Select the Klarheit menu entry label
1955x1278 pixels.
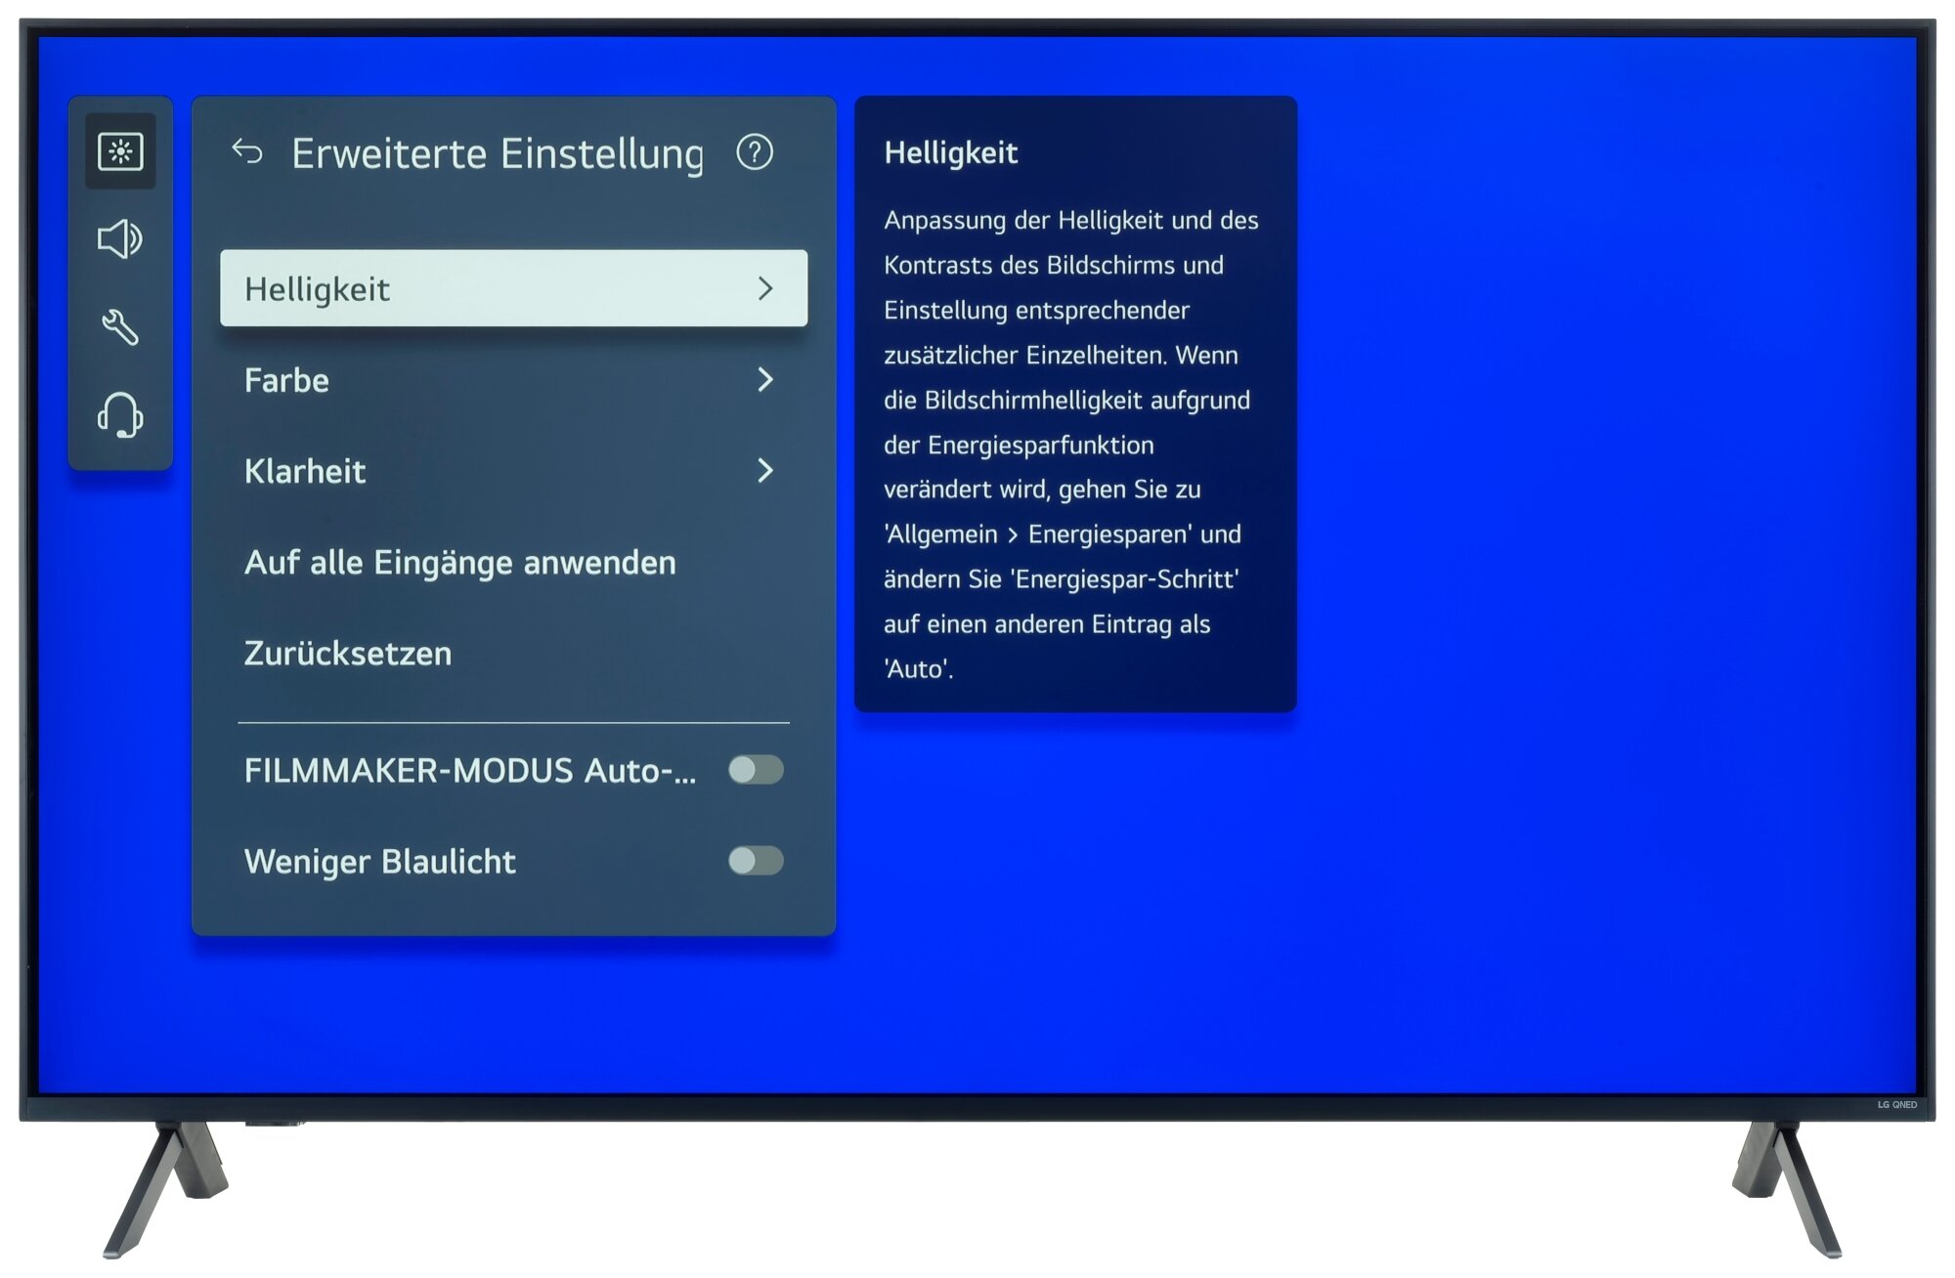305,471
